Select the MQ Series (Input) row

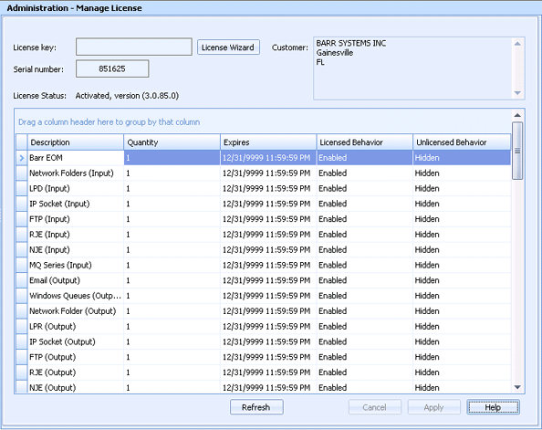click(263, 265)
